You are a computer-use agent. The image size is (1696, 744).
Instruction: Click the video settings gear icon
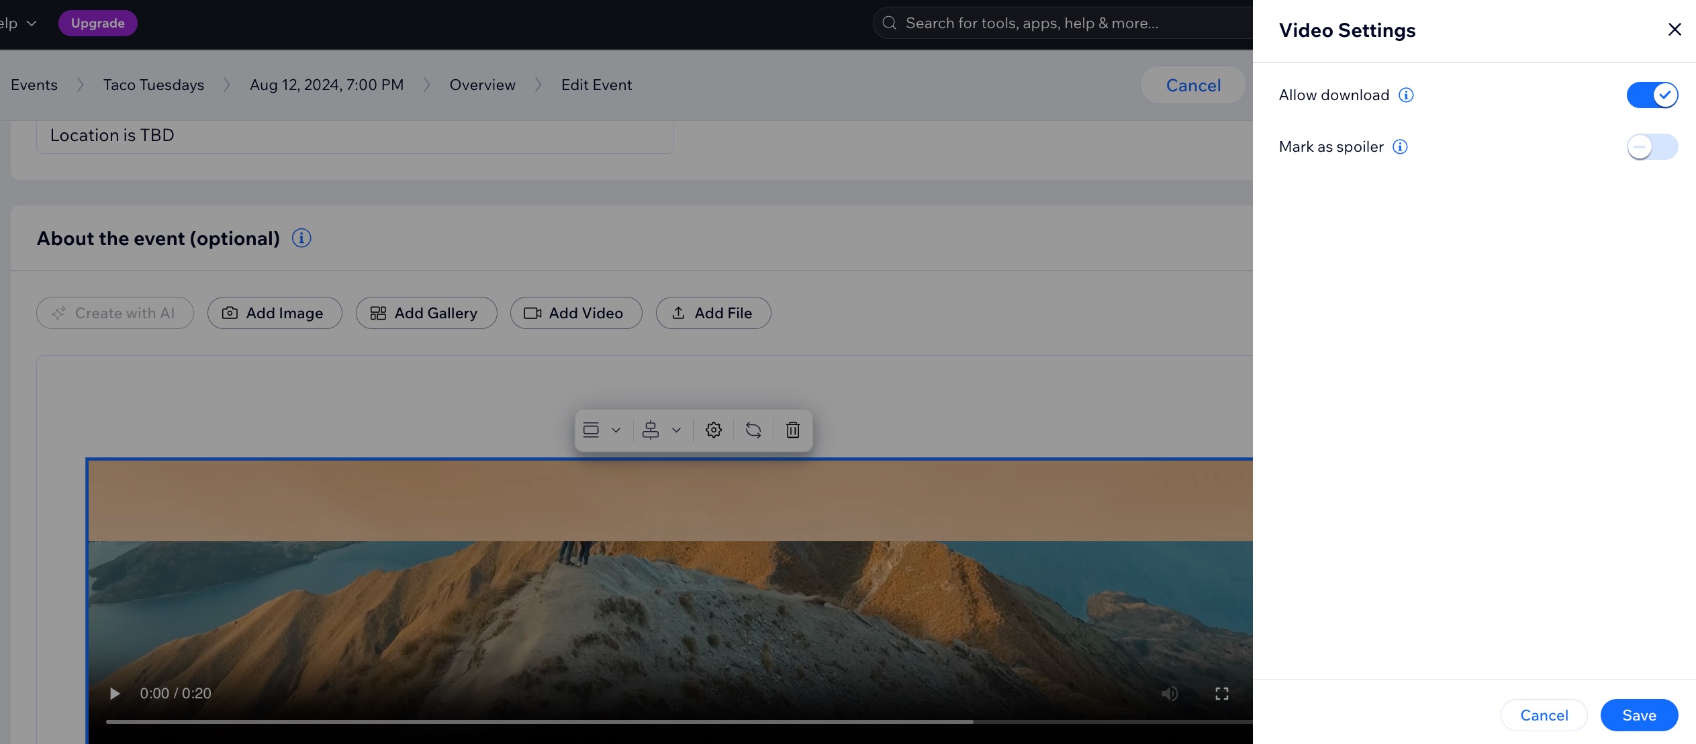(714, 429)
